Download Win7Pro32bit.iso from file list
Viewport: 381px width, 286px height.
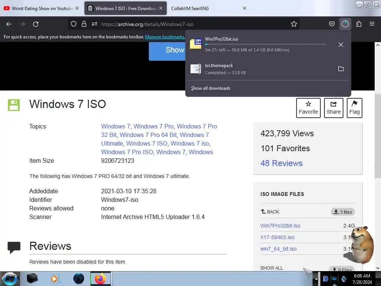click(280, 226)
